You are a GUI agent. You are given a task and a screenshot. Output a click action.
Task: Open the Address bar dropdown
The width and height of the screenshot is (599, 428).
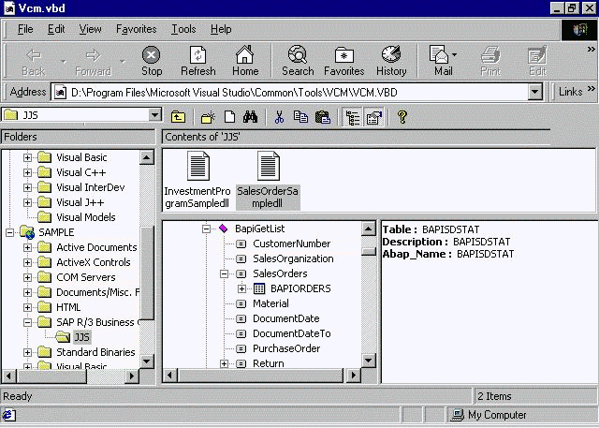click(x=535, y=92)
